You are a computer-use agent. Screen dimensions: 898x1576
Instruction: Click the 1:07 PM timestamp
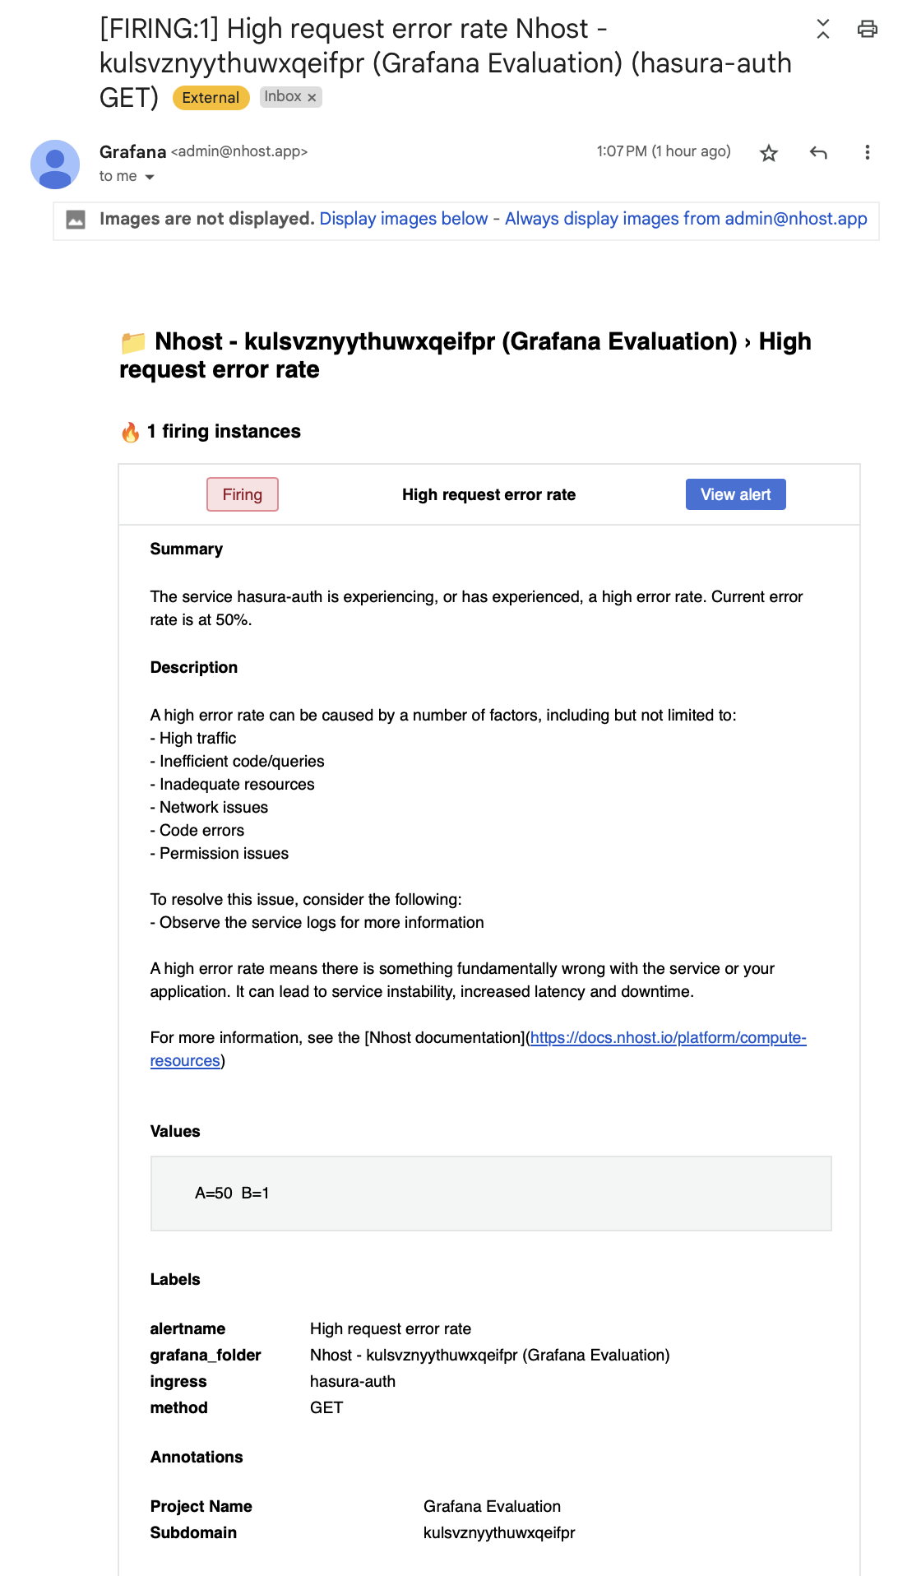click(x=663, y=151)
